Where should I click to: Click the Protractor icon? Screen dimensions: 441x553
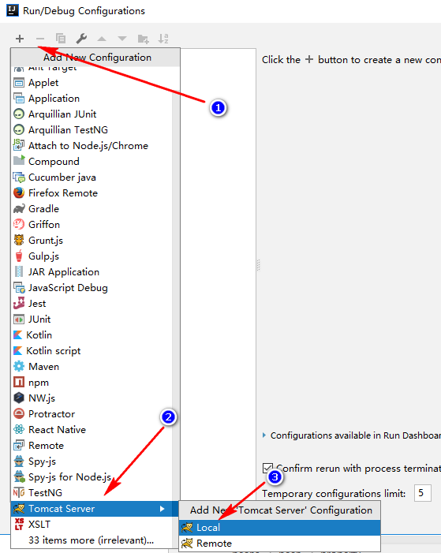tap(19, 413)
